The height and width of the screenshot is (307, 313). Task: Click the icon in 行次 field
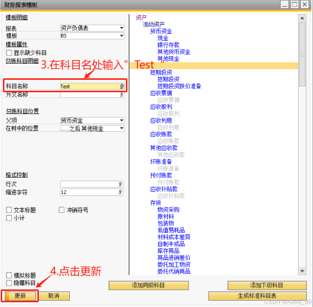[120, 184]
